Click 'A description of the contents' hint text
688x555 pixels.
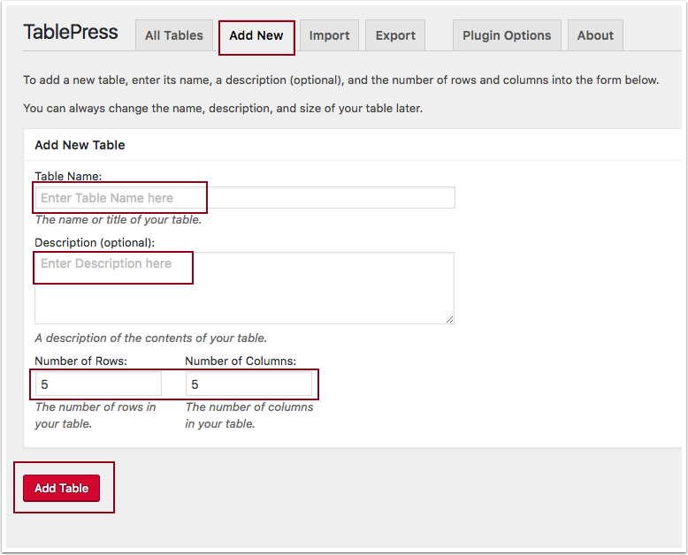[x=151, y=338]
